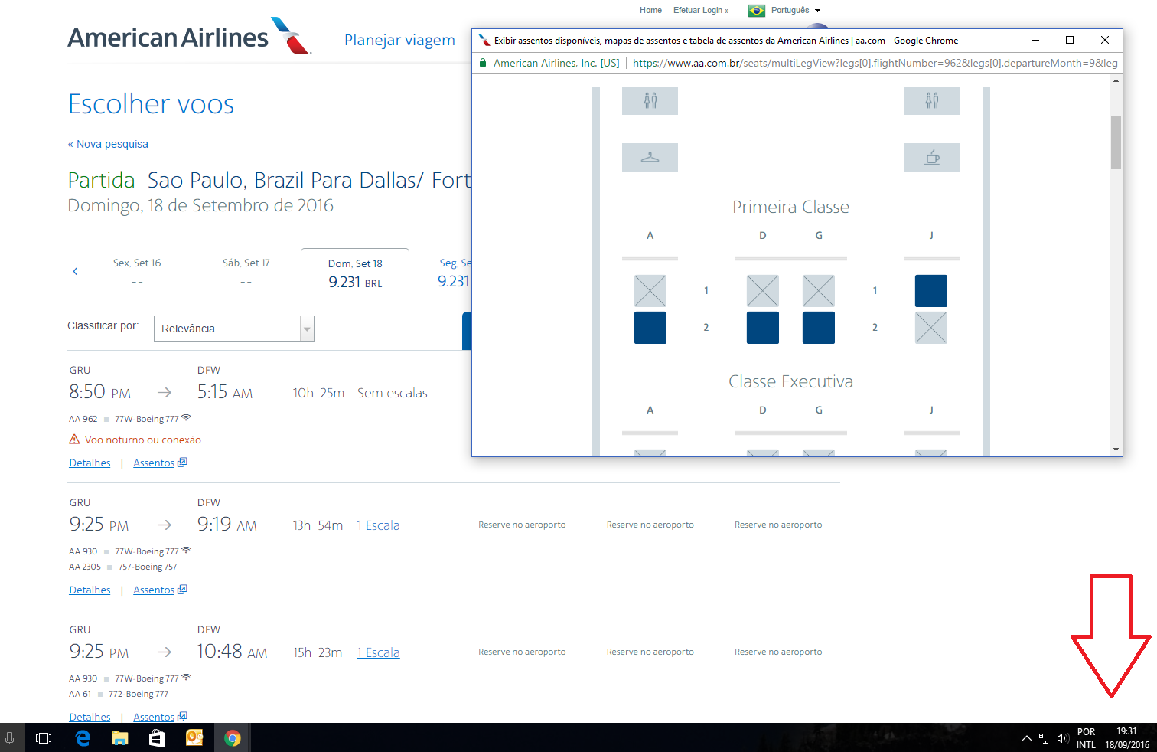Image resolution: width=1157 pixels, height=752 pixels.
Task: Click Google Chrome taskbar icon
Action: click(x=233, y=737)
